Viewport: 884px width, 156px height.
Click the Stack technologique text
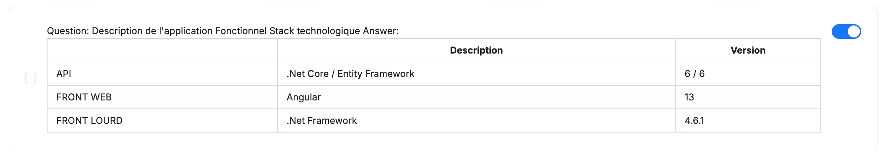coord(315,31)
